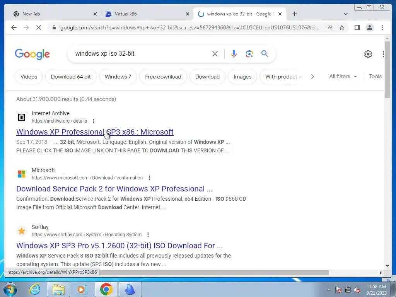
Task: Bookmark this page with the star icon
Action: pos(342,27)
